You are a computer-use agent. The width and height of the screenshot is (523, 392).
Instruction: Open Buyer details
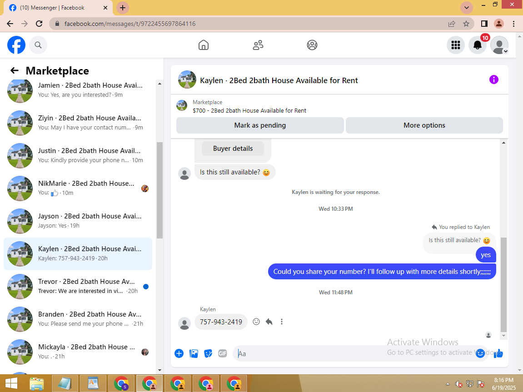233,149
